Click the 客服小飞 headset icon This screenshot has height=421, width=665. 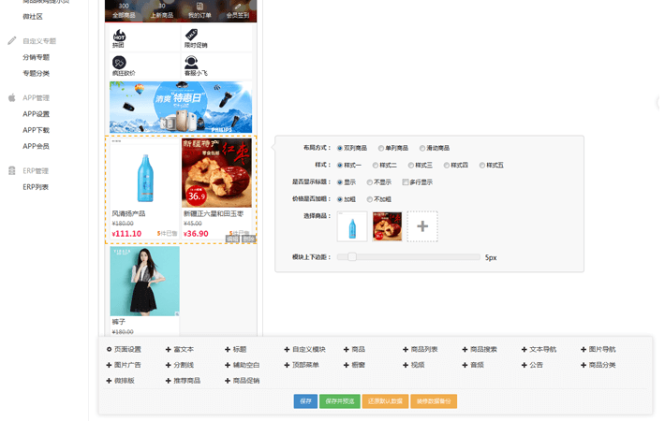pos(191,63)
